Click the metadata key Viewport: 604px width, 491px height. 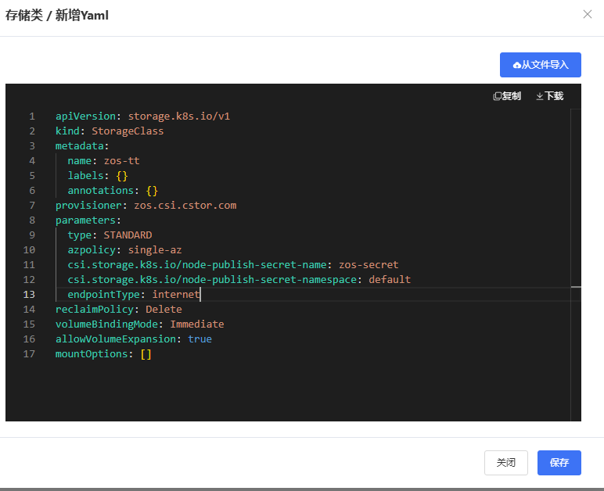tap(79, 146)
